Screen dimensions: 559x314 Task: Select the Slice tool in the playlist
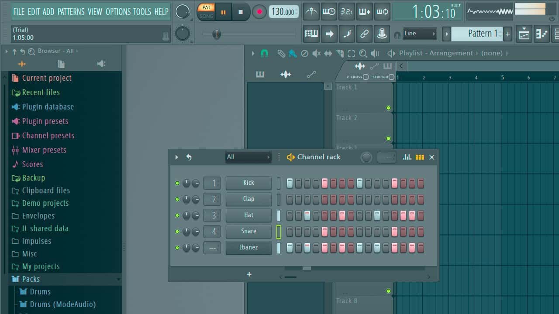340,53
